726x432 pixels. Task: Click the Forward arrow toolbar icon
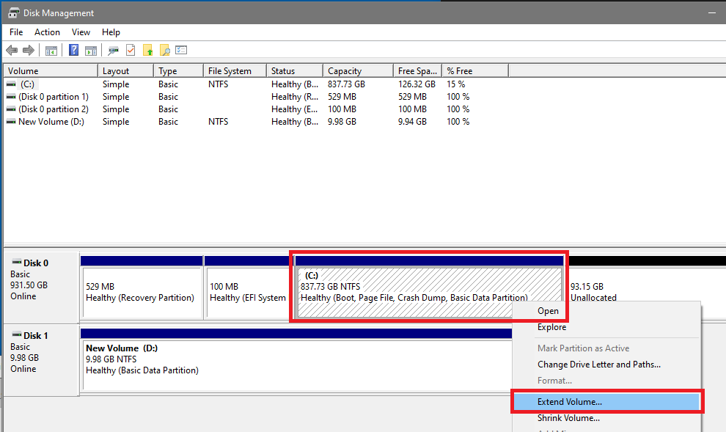click(29, 50)
